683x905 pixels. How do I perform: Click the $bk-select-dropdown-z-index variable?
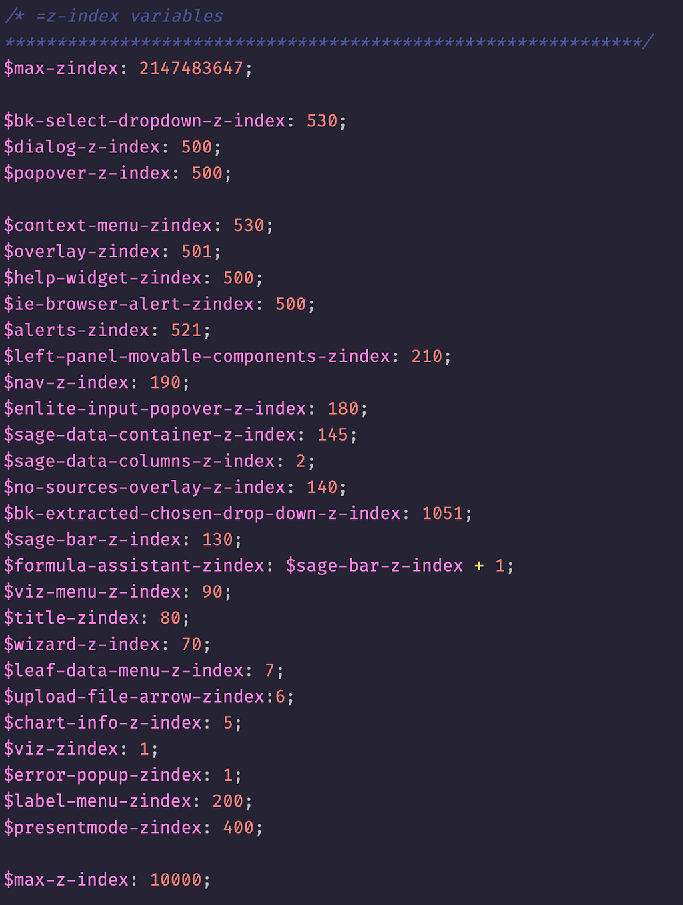[x=145, y=121]
